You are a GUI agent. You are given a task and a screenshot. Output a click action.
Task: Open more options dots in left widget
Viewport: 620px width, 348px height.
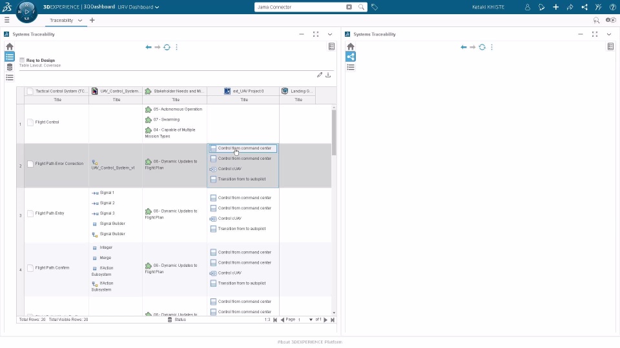click(x=176, y=47)
